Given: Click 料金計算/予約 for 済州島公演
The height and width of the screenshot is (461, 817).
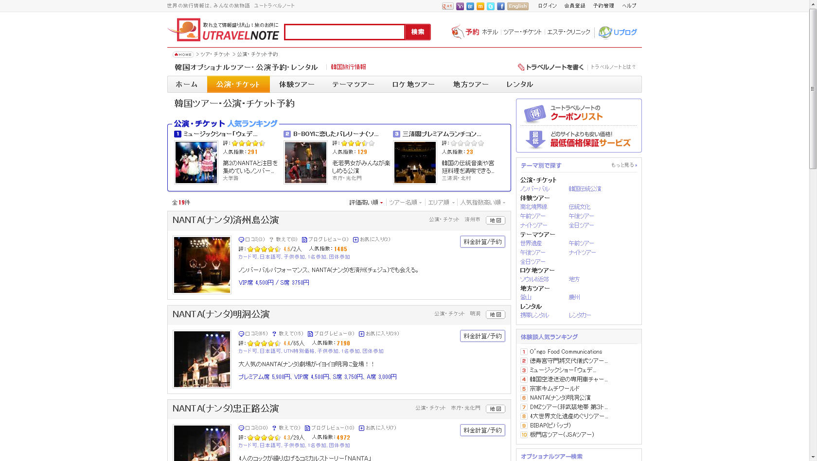Looking at the screenshot, I should pyautogui.click(x=482, y=242).
